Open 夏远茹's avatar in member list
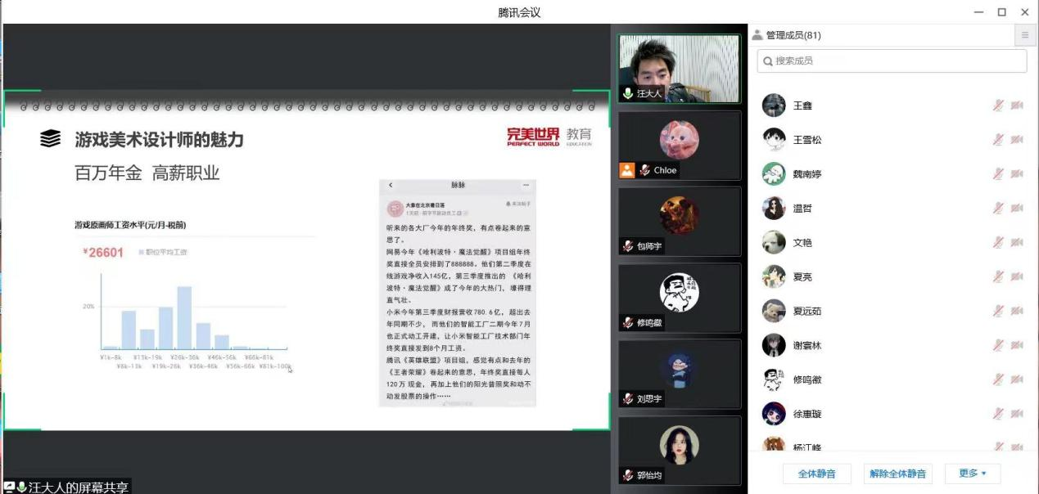 click(774, 311)
